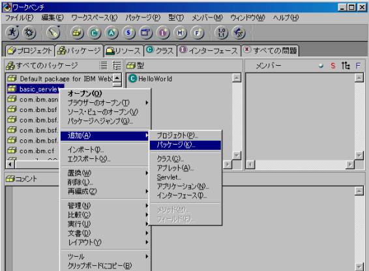369x271 pixels.
Task: Expand the 追加(A) submenu
Action: click(x=105, y=135)
